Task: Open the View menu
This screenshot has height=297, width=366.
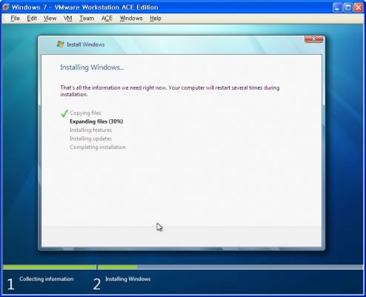Action: [50, 19]
